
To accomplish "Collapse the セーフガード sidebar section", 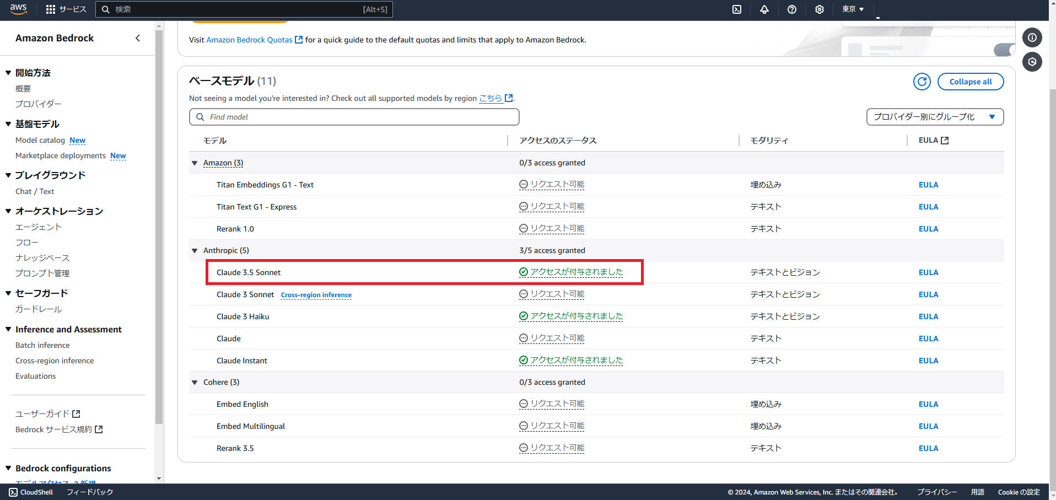I will 8,293.
